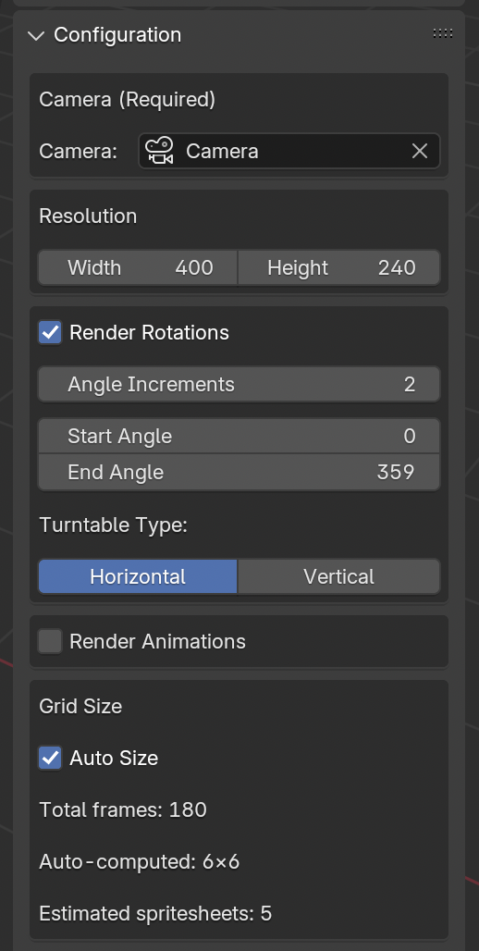
Task: Collapse the Configuration panel chevron
Action: point(36,36)
